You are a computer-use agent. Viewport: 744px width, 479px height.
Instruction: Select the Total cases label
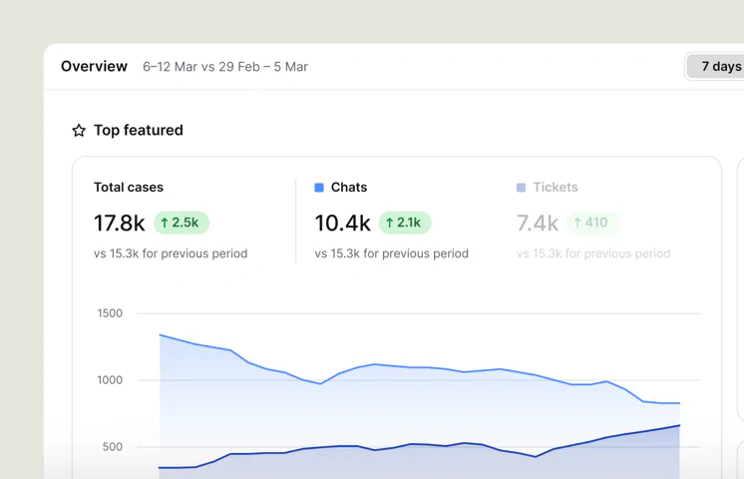[x=128, y=188]
